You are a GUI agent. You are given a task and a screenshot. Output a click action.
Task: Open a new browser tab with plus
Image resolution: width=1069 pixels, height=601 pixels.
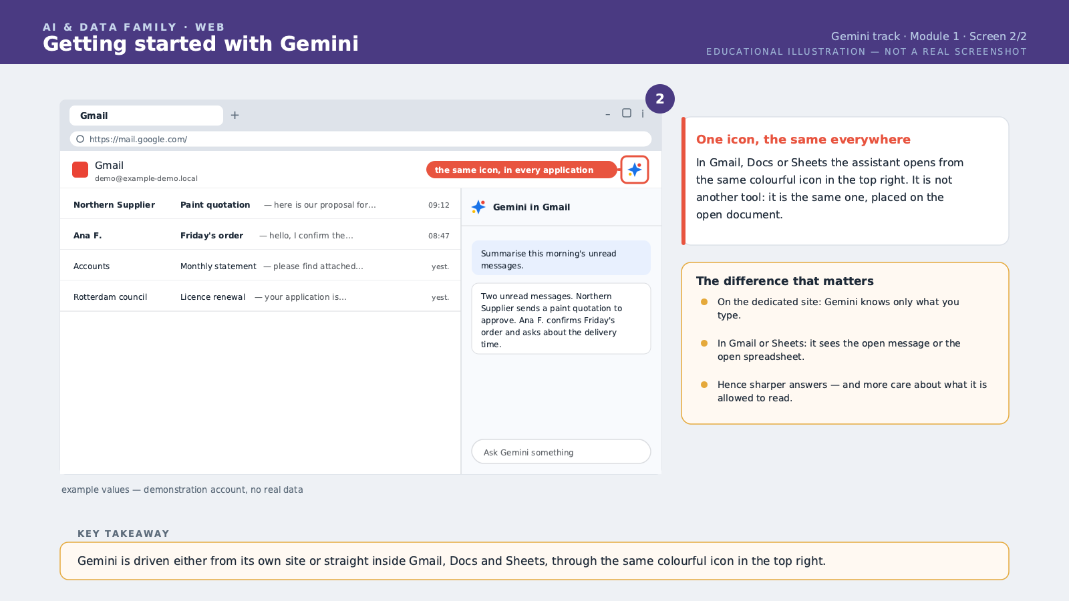tap(235, 116)
